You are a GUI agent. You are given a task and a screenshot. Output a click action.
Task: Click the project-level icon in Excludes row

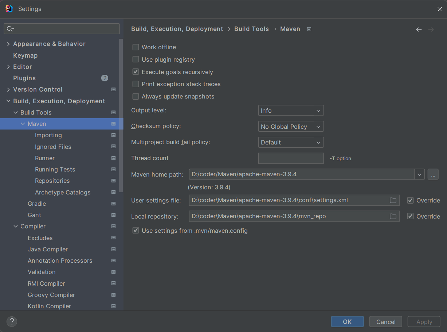tap(113, 238)
